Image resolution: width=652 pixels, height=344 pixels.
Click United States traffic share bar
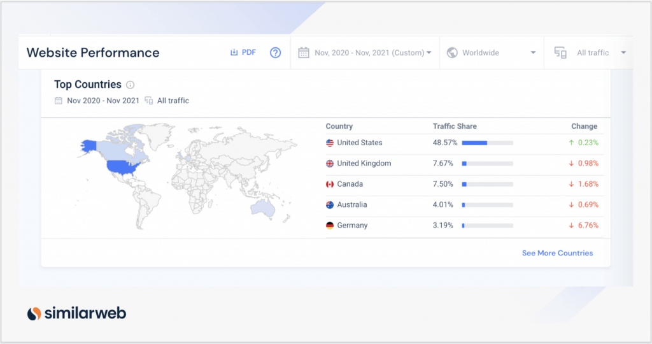(487, 143)
